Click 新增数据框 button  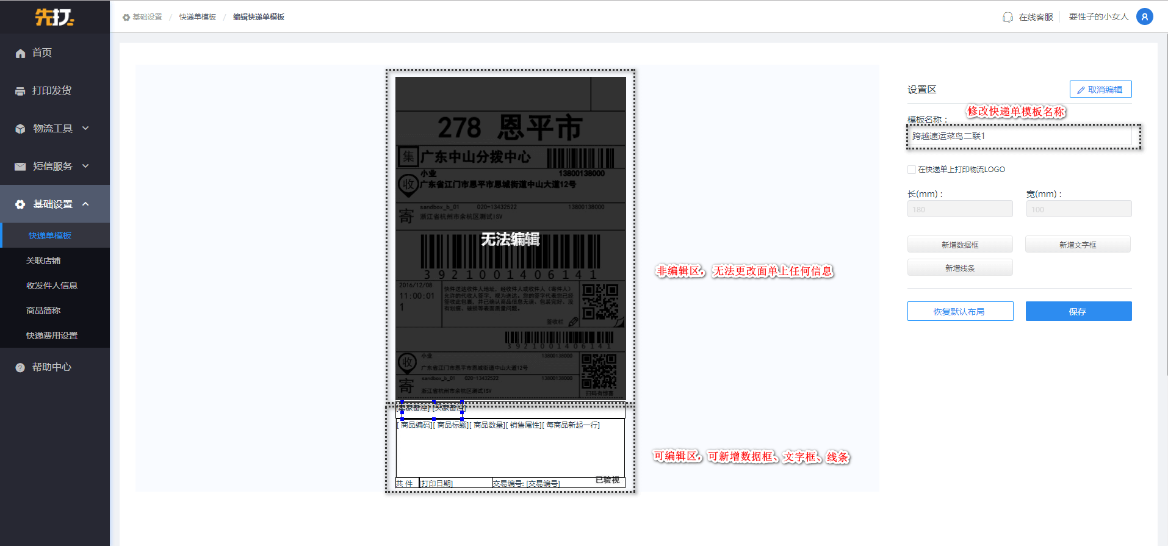pos(960,245)
